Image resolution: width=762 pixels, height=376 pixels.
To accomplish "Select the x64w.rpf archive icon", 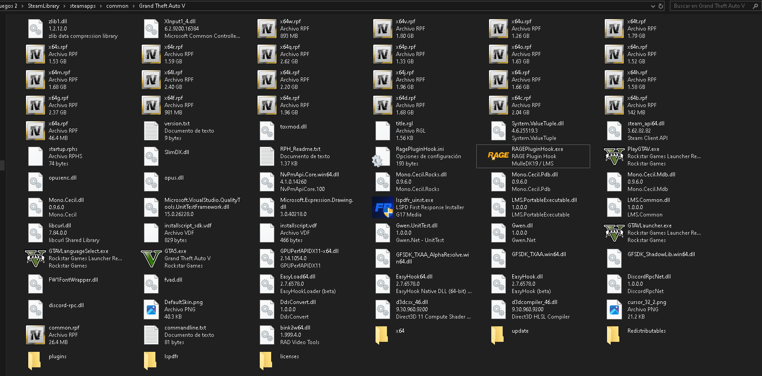I will 267,29.
